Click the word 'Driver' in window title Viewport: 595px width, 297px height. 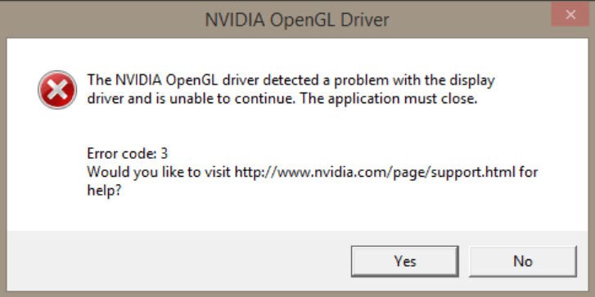click(x=365, y=20)
